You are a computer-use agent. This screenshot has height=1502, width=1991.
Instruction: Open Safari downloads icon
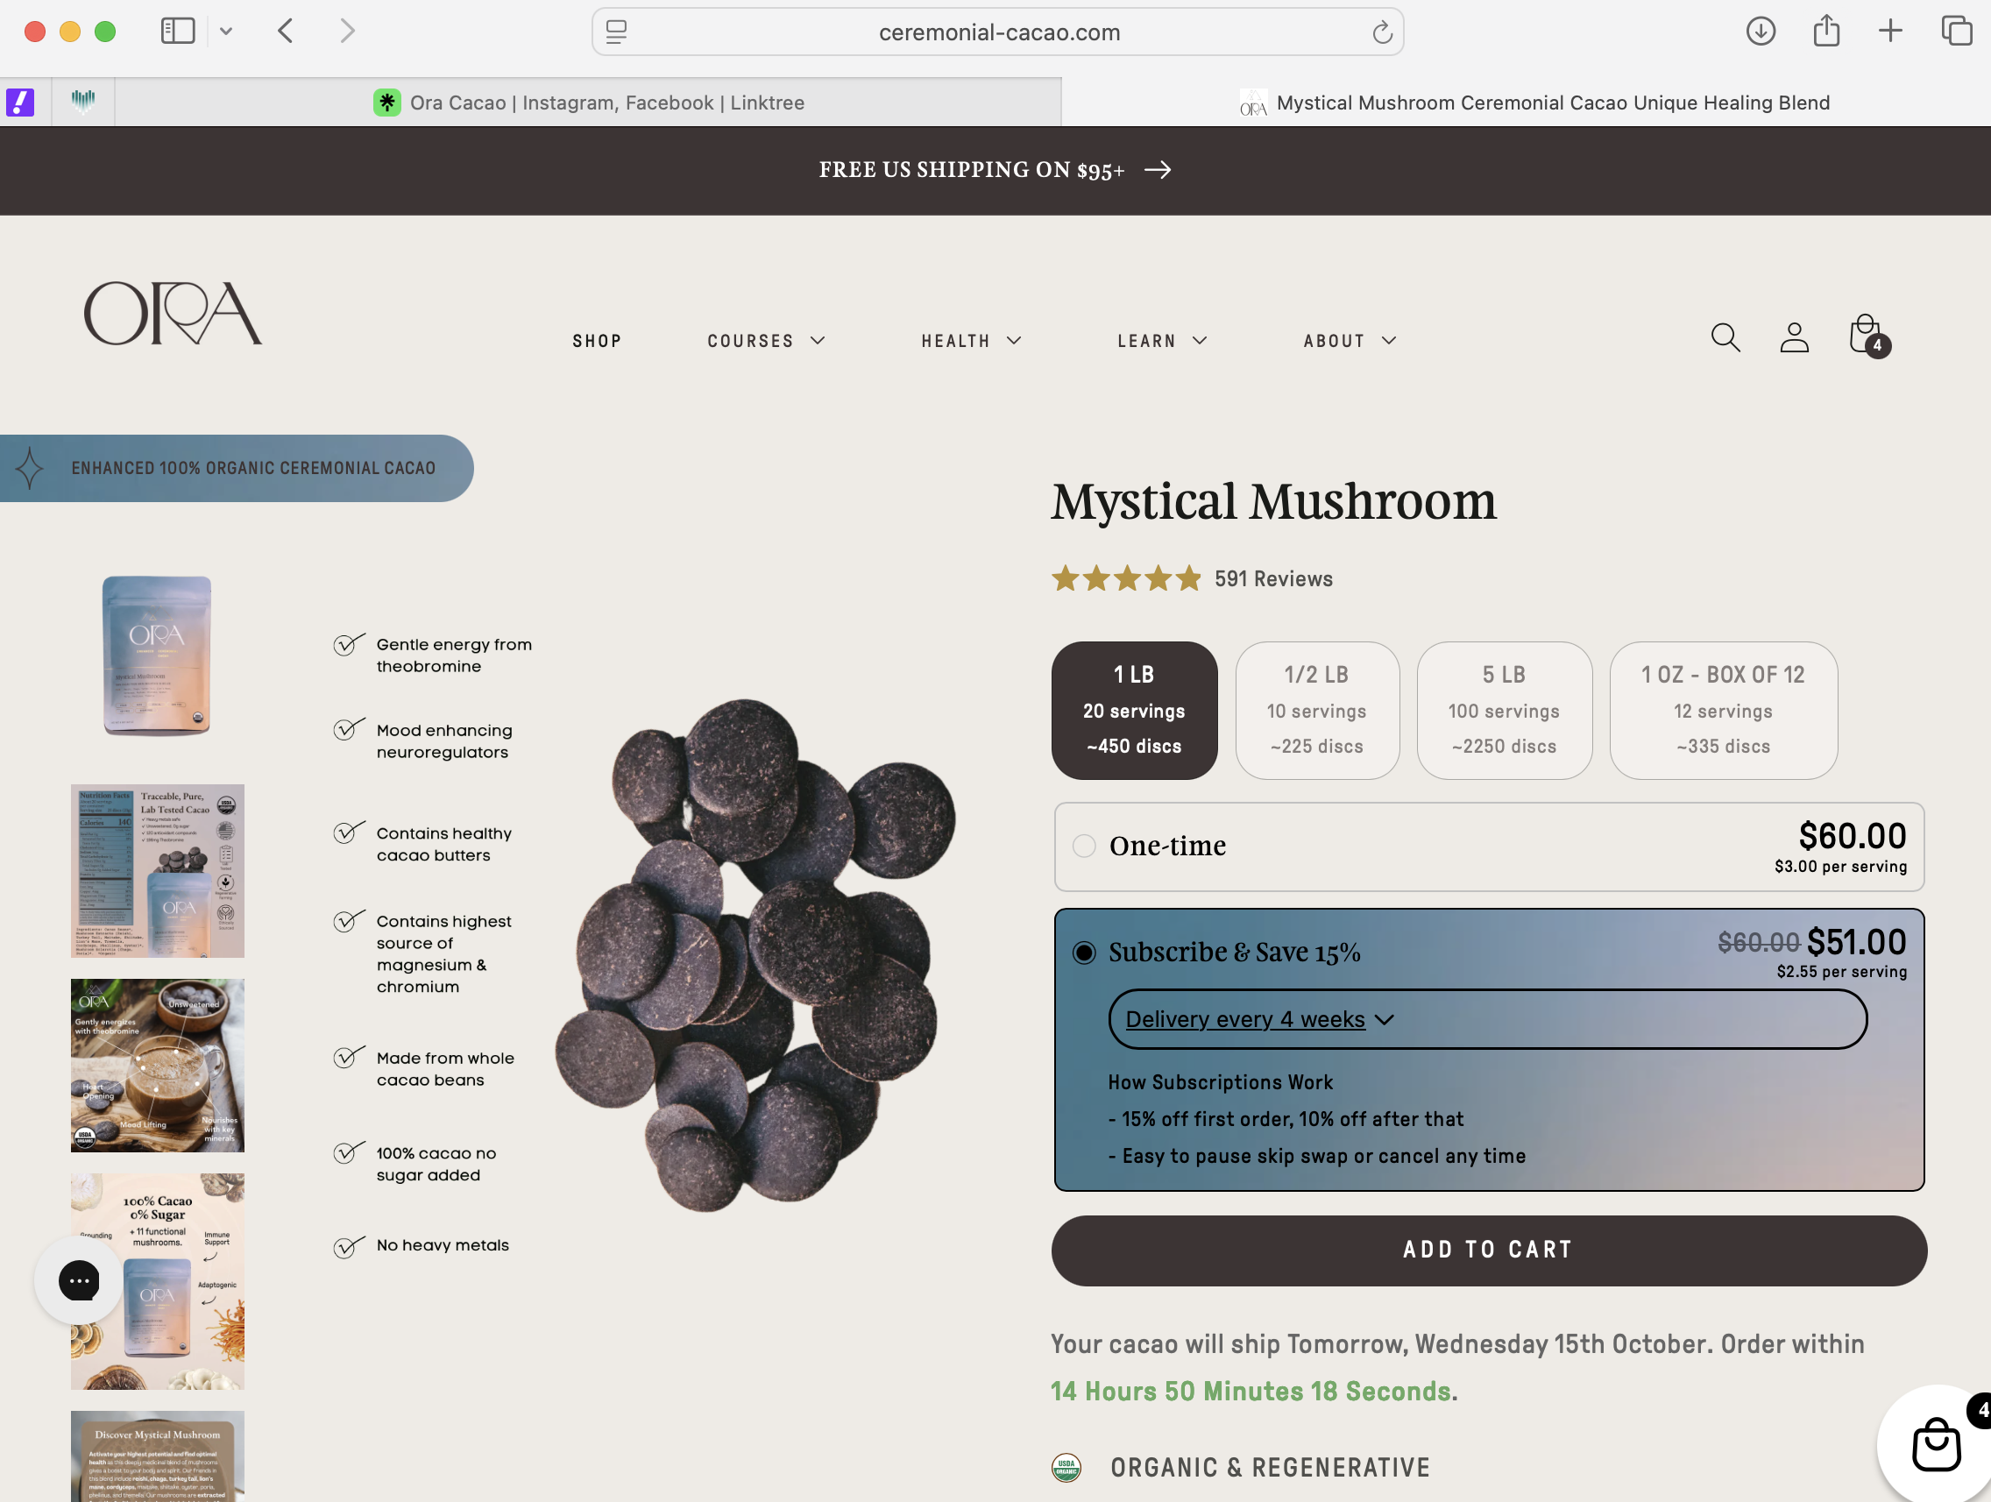pos(1761,32)
